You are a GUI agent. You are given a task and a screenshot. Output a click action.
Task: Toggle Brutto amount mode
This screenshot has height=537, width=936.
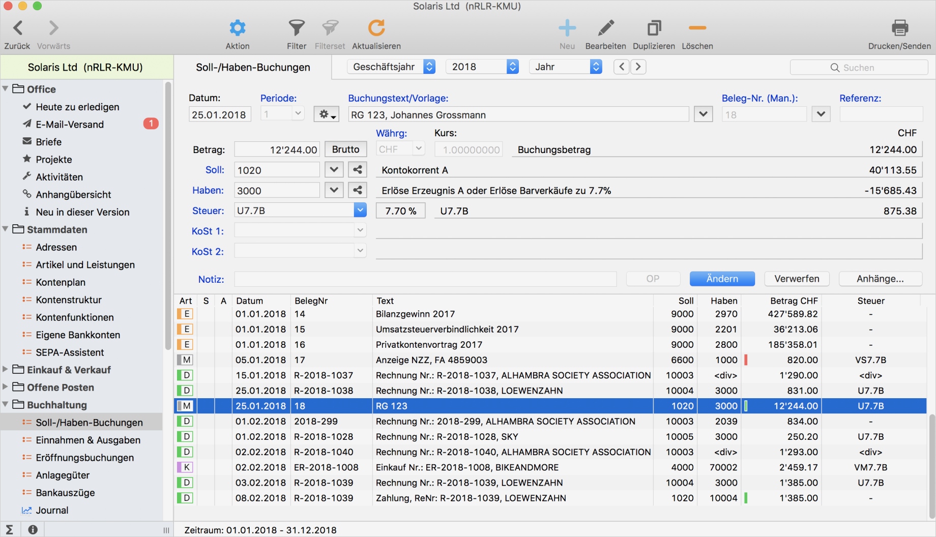(x=345, y=149)
